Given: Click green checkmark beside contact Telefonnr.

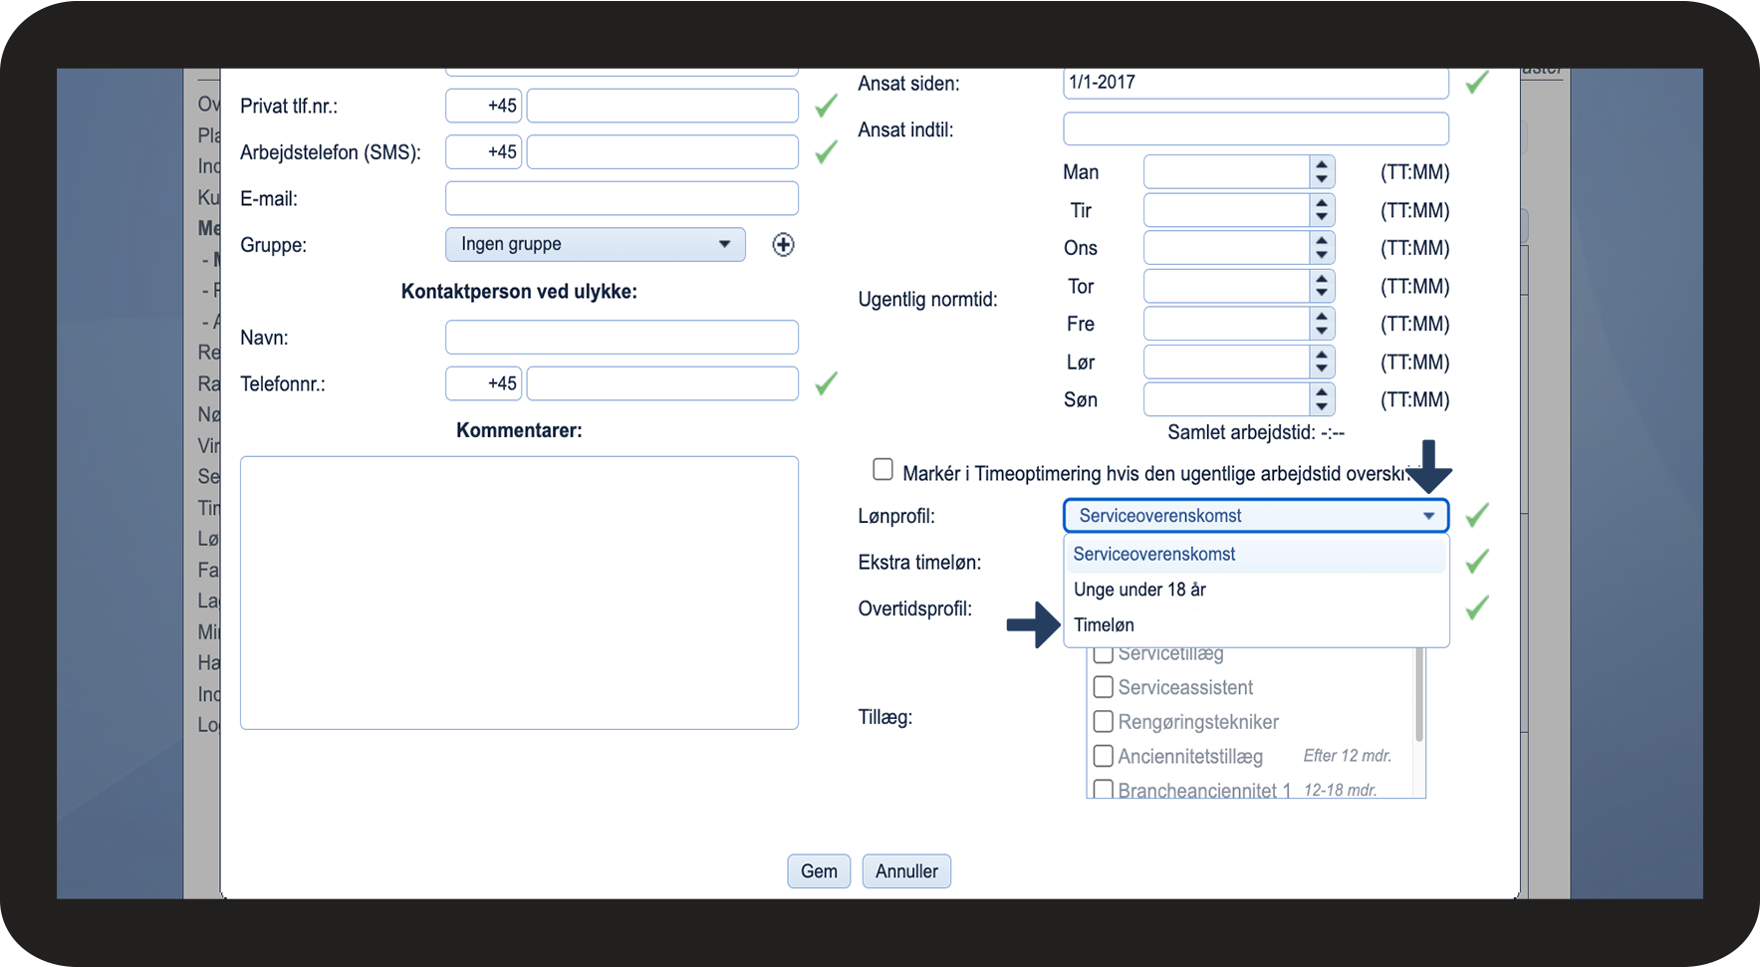Looking at the screenshot, I should pos(826,383).
